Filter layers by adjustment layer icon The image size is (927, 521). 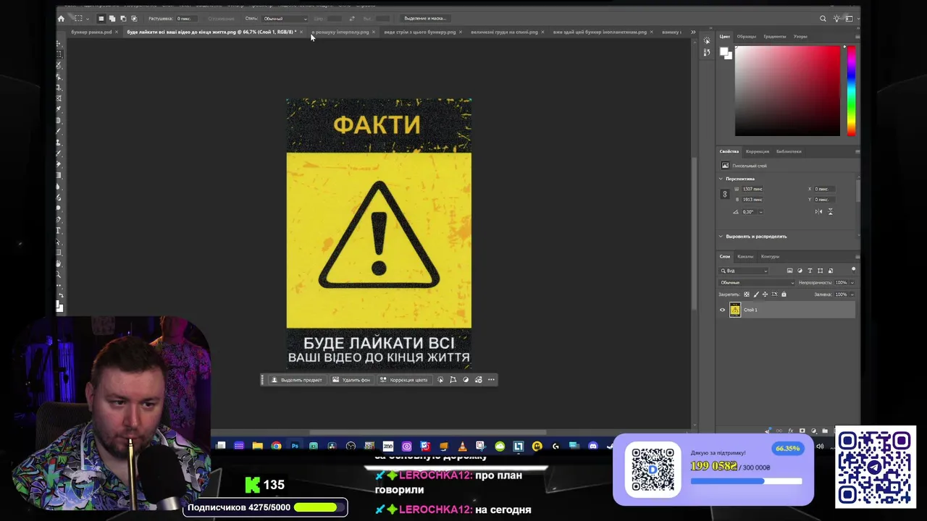coord(800,271)
